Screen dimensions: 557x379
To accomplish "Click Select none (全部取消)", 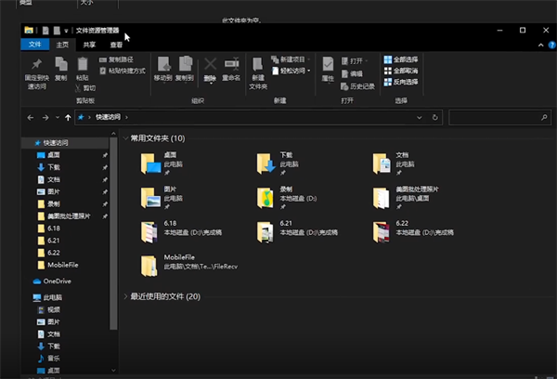I will point(401,71).
